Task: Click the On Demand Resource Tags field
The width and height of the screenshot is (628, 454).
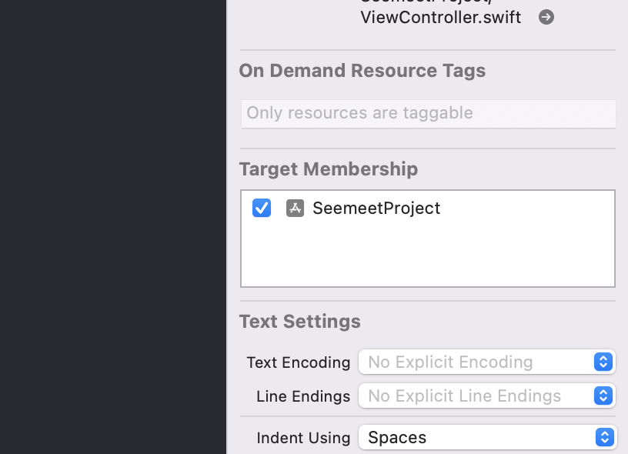Action: click(428, 113)
